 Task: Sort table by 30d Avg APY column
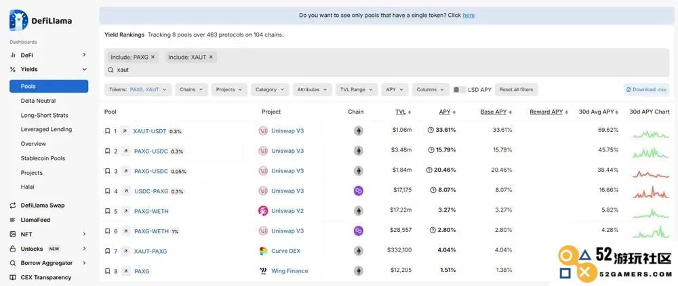599,112
